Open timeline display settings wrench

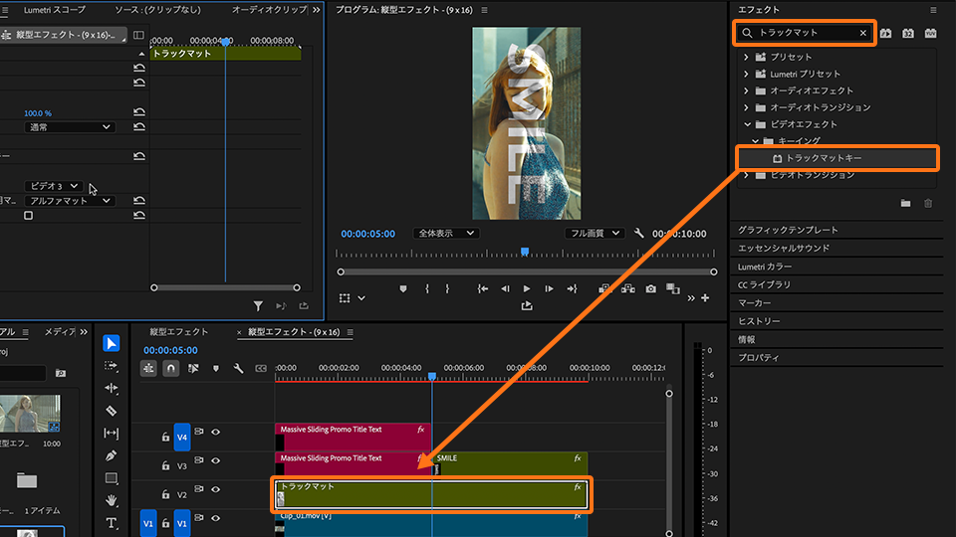pos(238,368)
